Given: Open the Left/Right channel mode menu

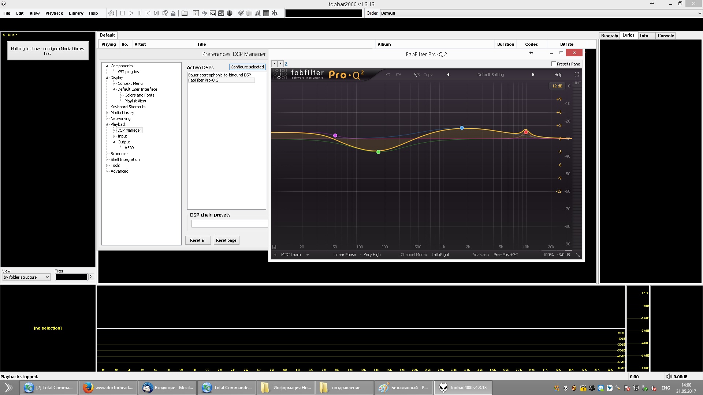Looking at the screenshot, I should [440, 255].
